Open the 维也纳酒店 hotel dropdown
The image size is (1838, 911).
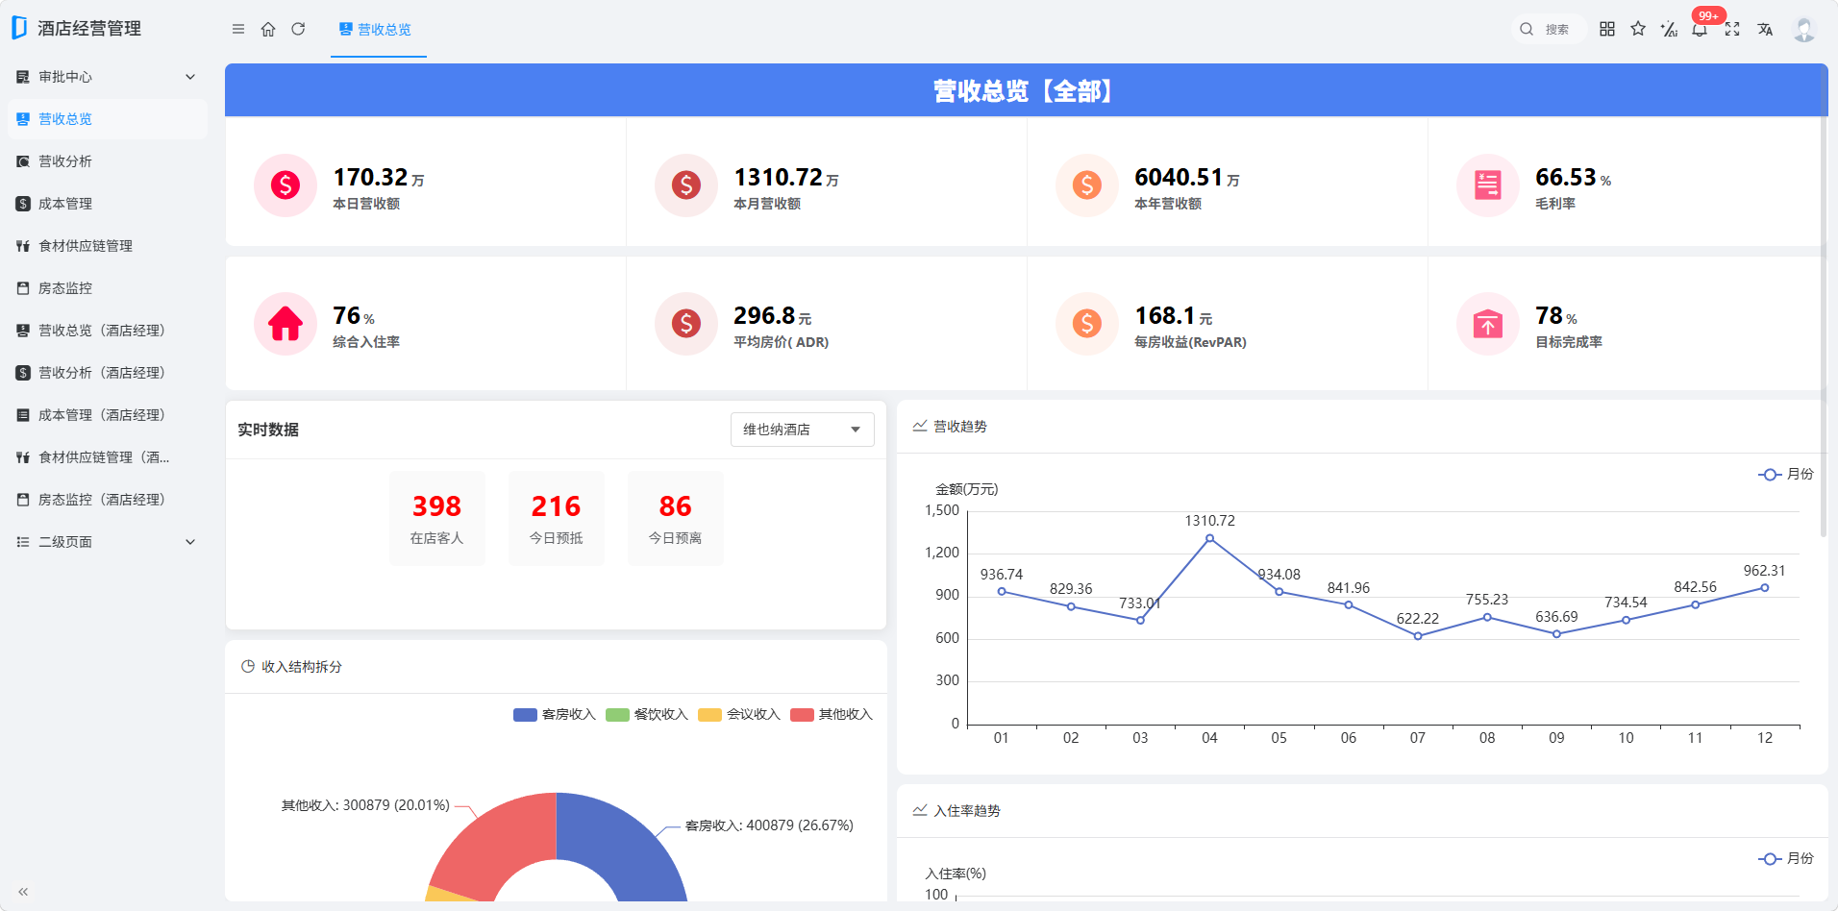coord(802,430)
